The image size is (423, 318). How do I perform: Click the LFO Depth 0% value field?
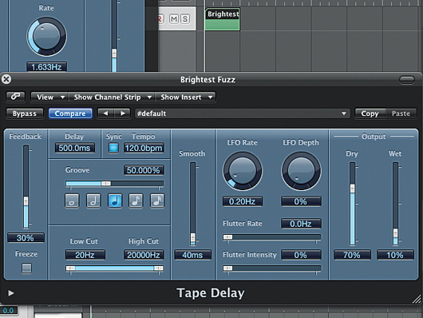(301, 201)
